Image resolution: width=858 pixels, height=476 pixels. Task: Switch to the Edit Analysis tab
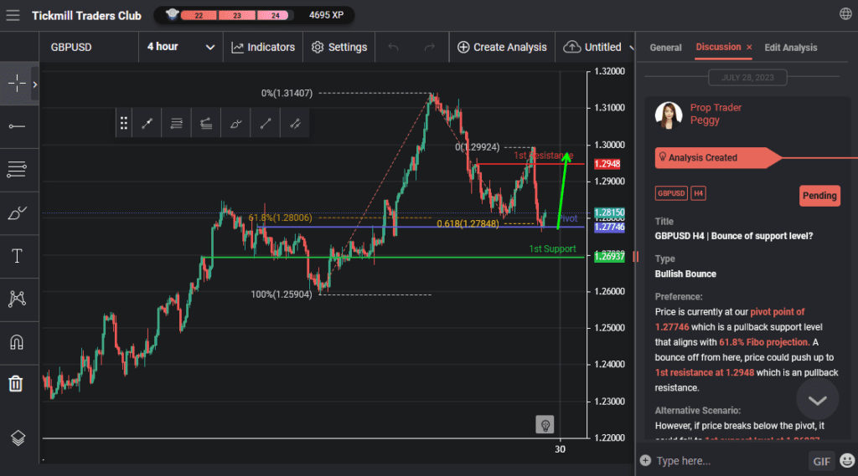point(791,48)
